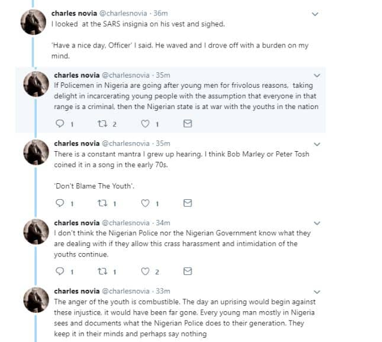Like the 'Don't Blame The Youth' tweet
This screenshot has width=382, height=342.
coord(145,203)
